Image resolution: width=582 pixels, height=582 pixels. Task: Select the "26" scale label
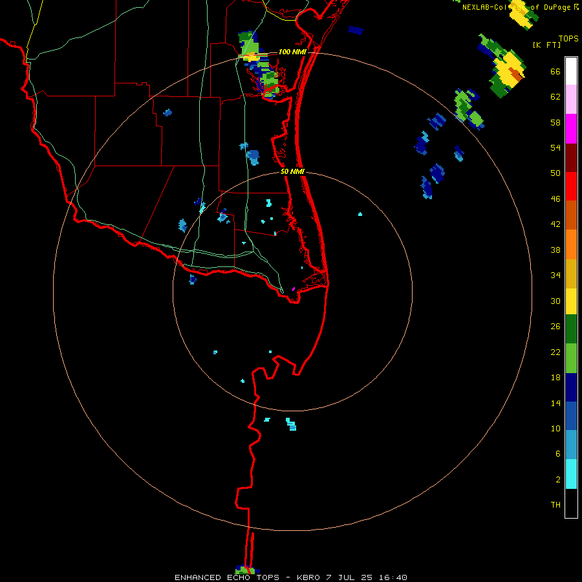point(555,327)
